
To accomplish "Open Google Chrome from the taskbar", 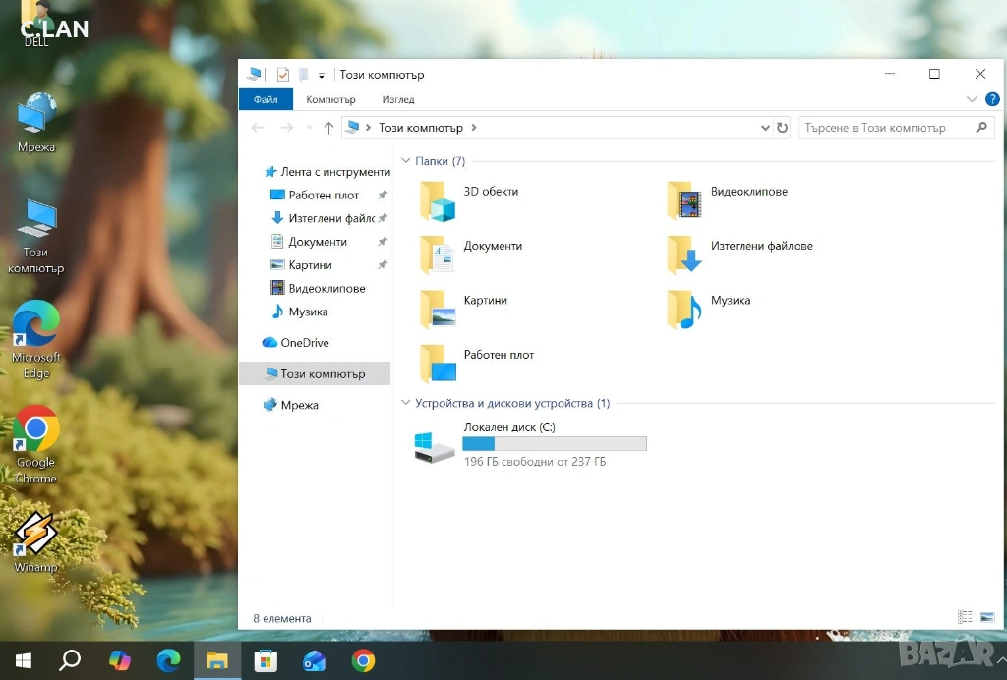I will point(363,660).
